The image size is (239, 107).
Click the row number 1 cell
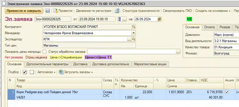[11, 95]
